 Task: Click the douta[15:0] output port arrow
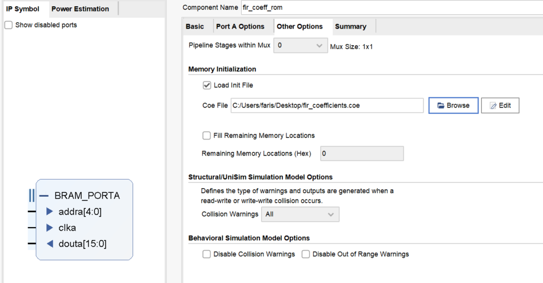pos(50,244)
